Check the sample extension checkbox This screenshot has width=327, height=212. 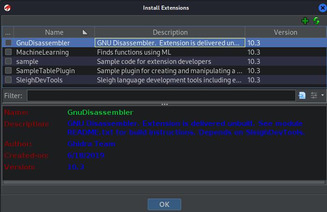(x=8, y=61)
